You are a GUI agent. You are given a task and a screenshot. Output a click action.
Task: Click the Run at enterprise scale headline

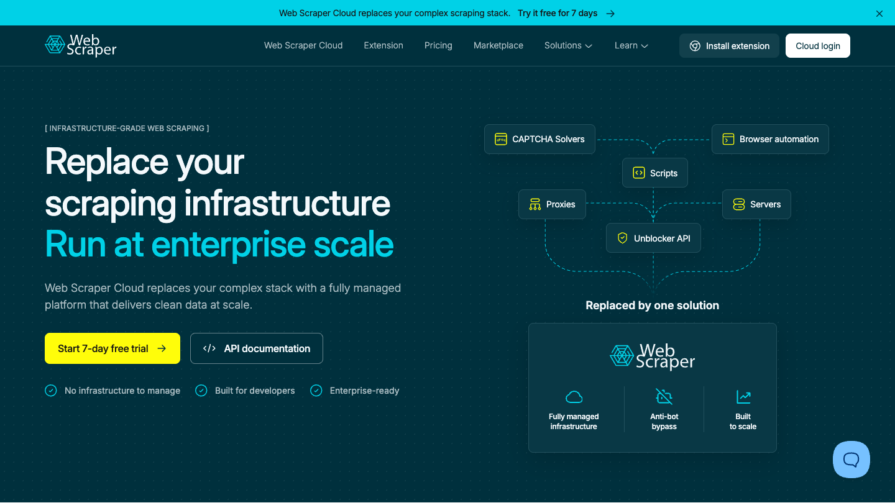(219, 245)
